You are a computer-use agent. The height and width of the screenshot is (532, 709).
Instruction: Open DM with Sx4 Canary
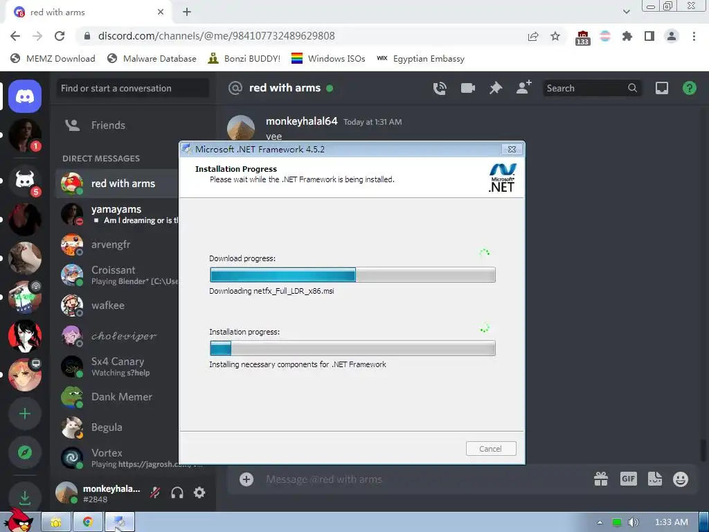pyautogui.click(x=116, y=366)
